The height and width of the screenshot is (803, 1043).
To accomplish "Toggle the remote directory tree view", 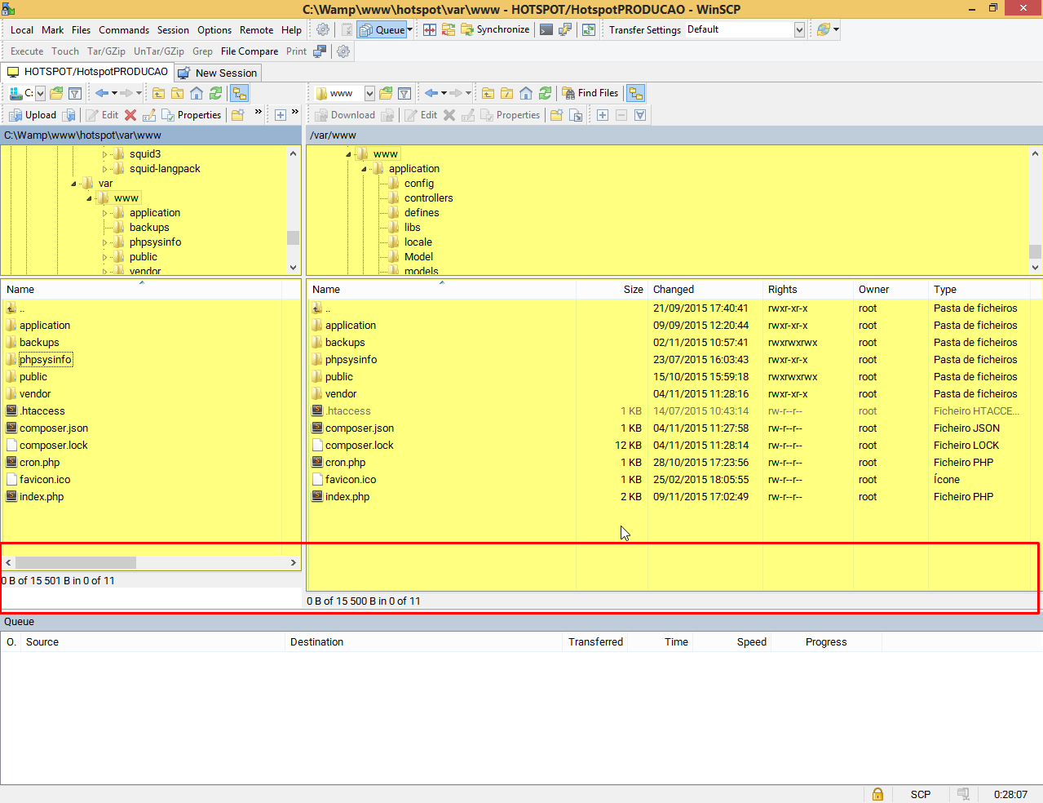I will click(635, 93).
